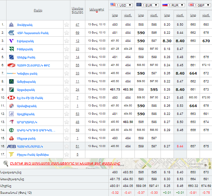Click the VTB-Armenia Bank logo icon
Image resolution: width=212 pixels, height=196 pixels.
11,33
